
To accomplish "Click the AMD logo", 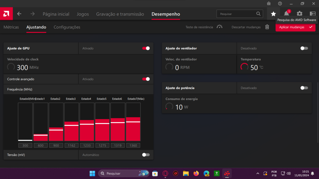I will pos(6,14).
